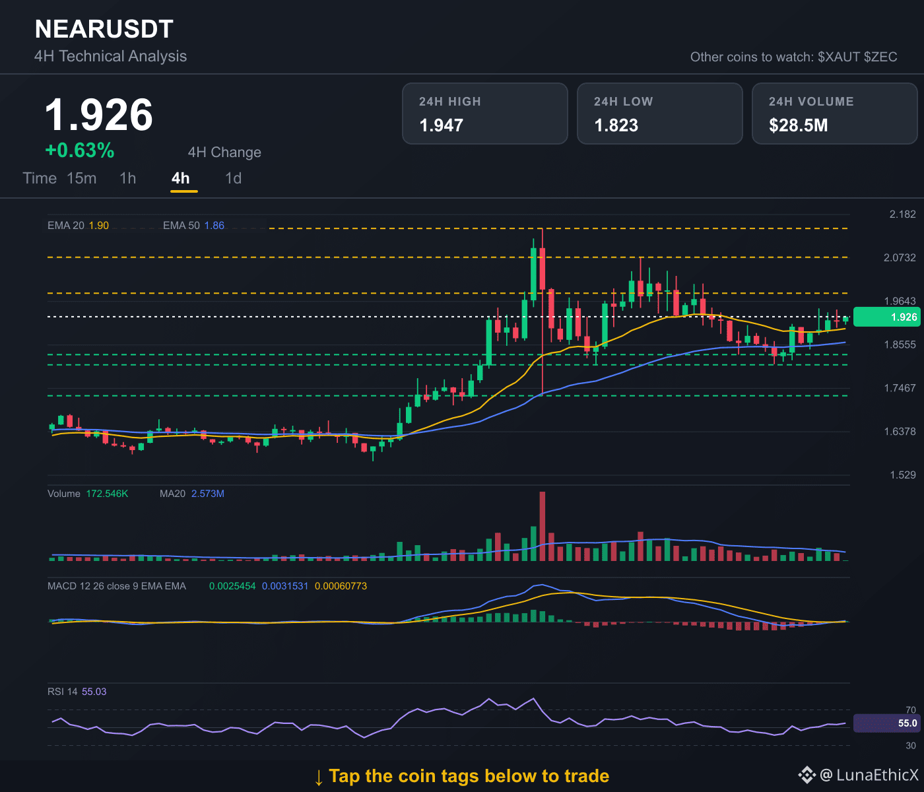Click the MACD signal value 0.0031531

pyautogui.click(x=285, y=586)
